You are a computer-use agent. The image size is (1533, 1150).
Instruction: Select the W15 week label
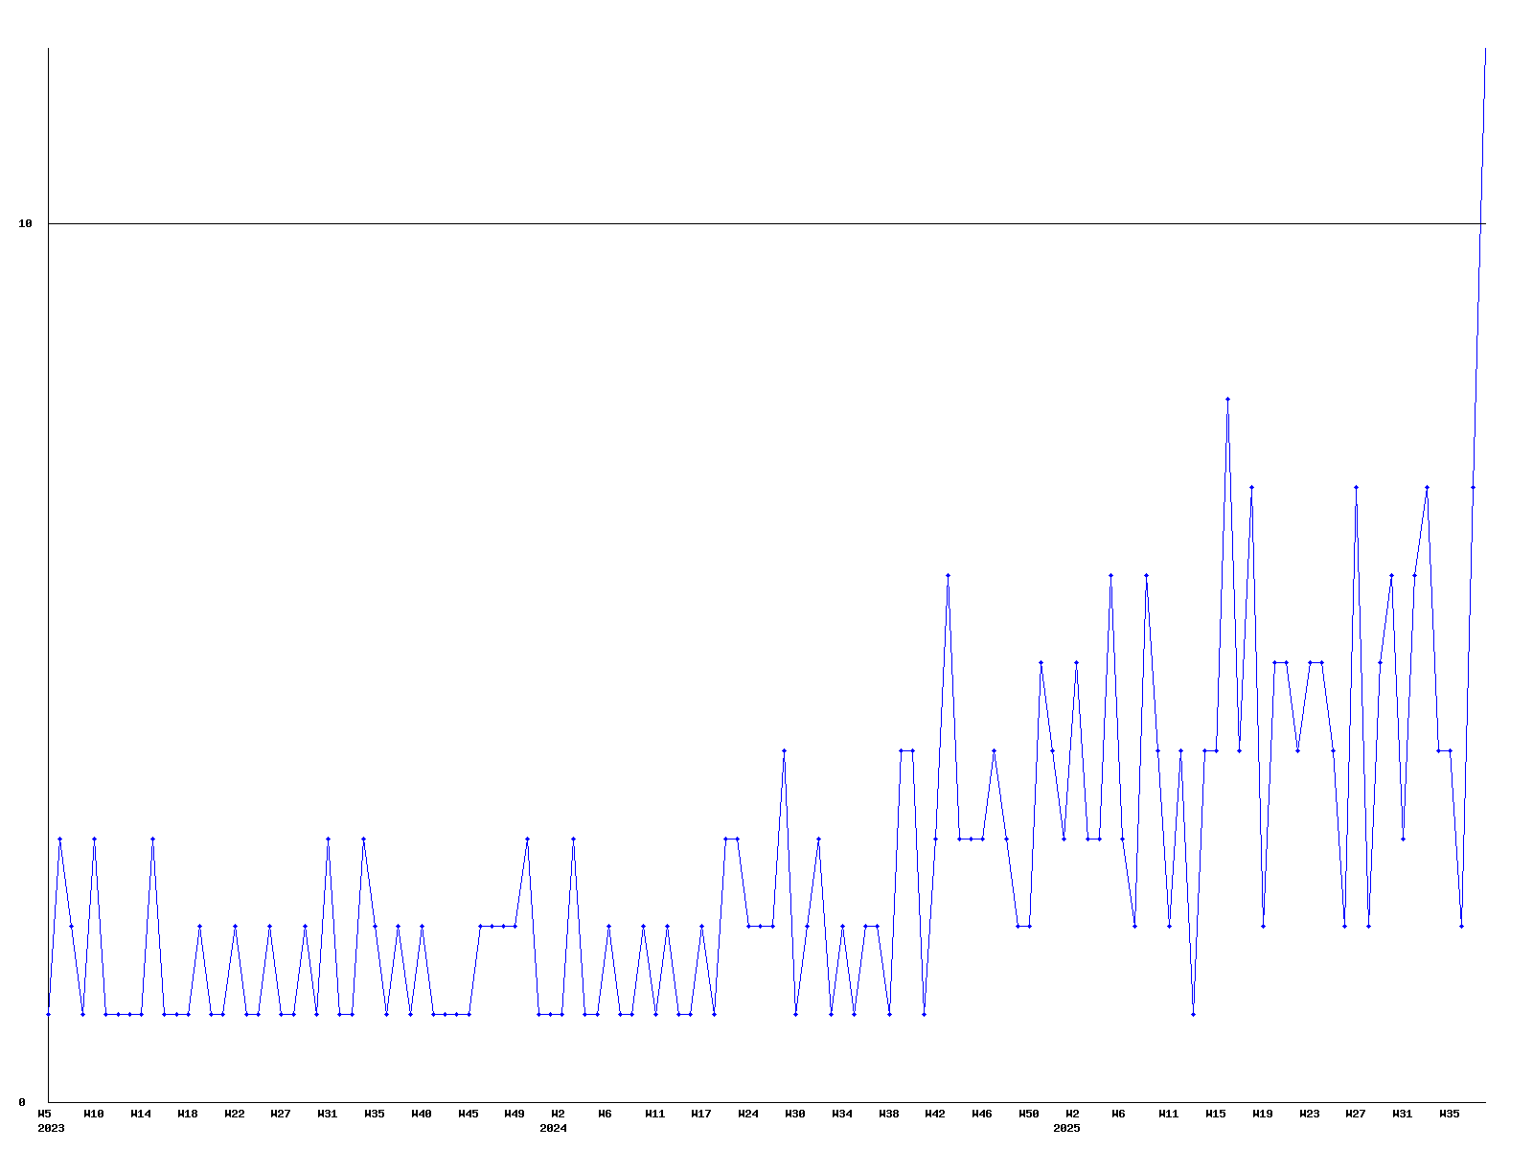pos(1216,1114)
